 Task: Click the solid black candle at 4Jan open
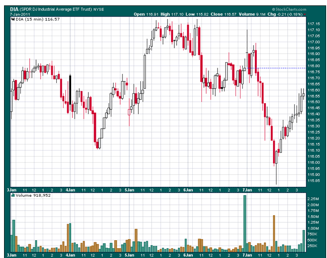click(x=70, y=90)
